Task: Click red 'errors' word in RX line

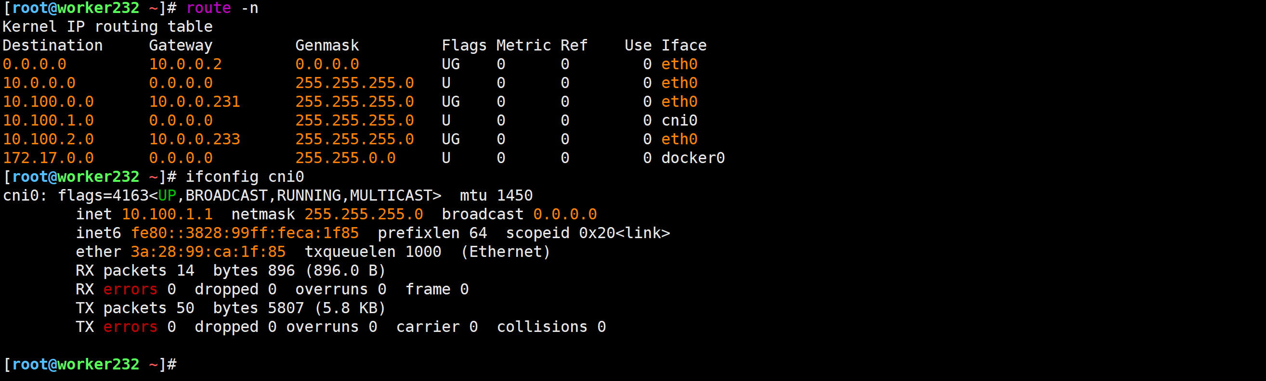Action: 130,289
